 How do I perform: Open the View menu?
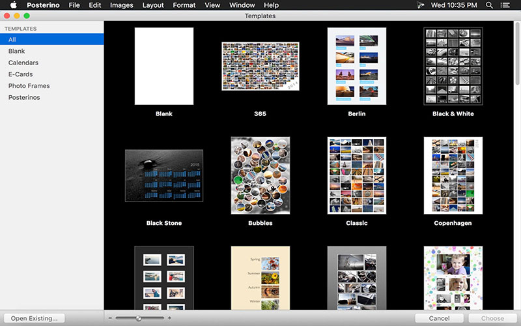212,5
